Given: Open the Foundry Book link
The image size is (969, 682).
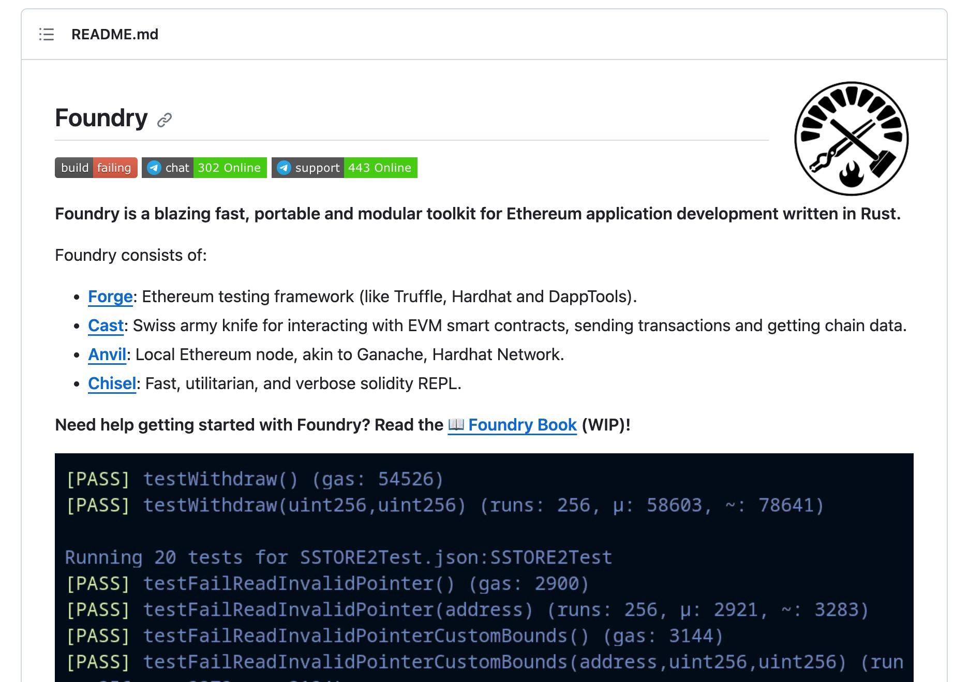Looking at the screenshot, I should [x=522, y=425].
